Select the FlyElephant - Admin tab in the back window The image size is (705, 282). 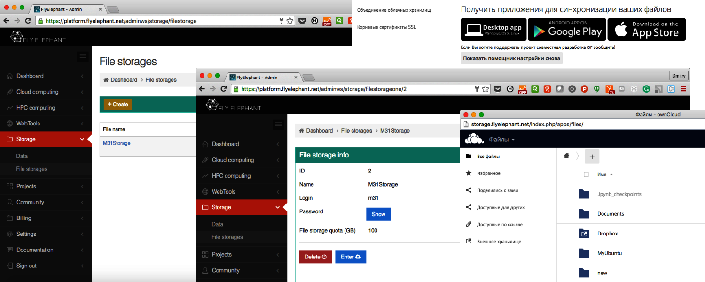[68, 9]
